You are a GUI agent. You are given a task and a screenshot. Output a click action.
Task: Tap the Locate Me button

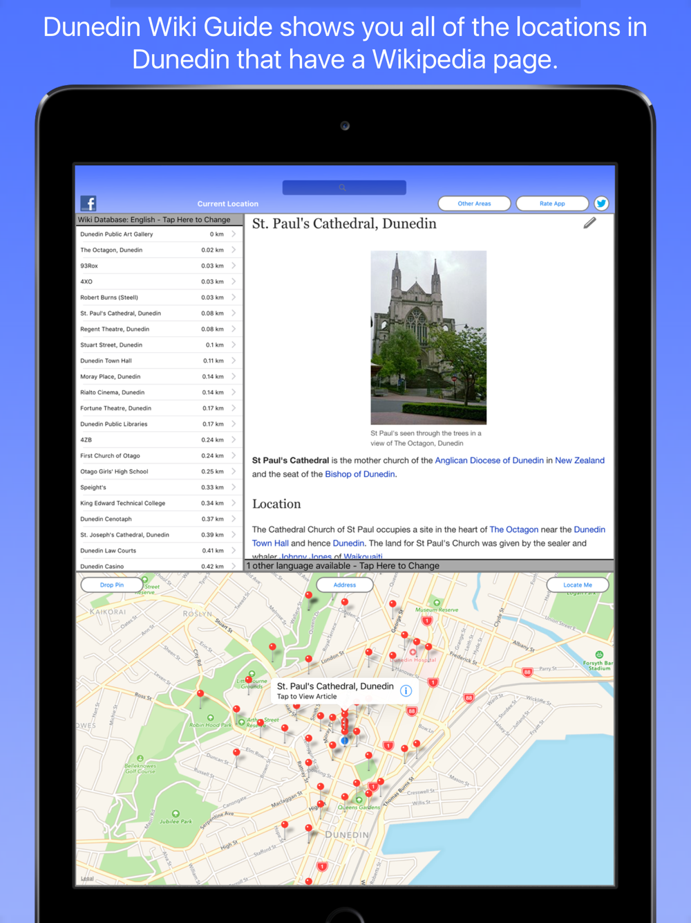578,585
